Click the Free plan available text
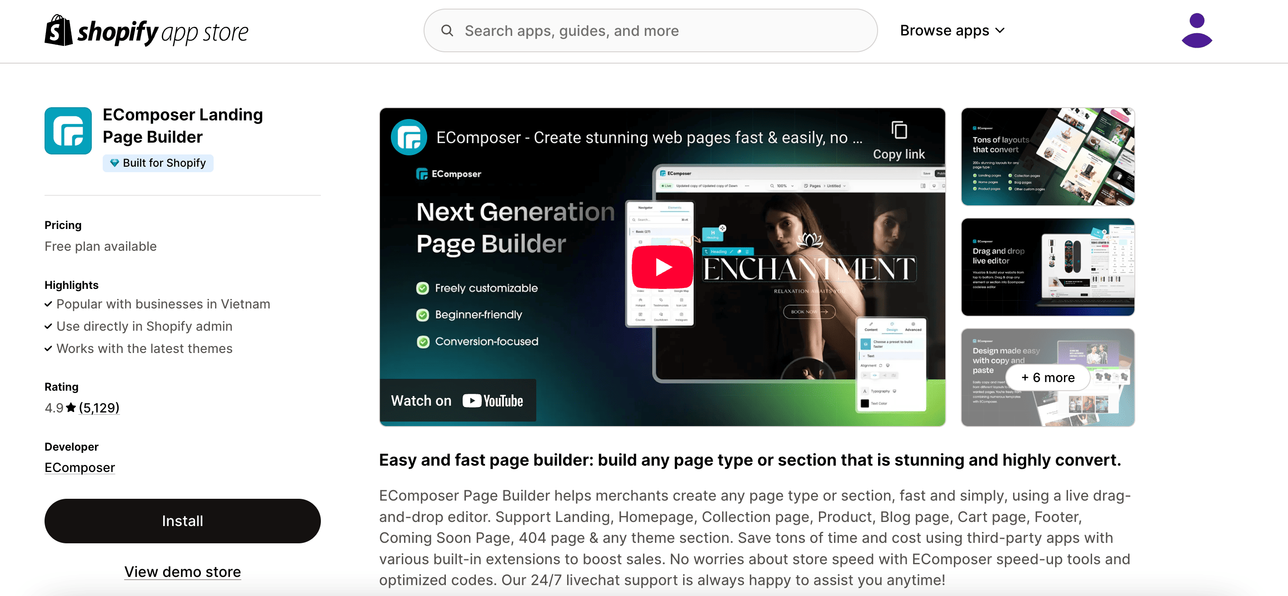 click(x=100, y=246)
